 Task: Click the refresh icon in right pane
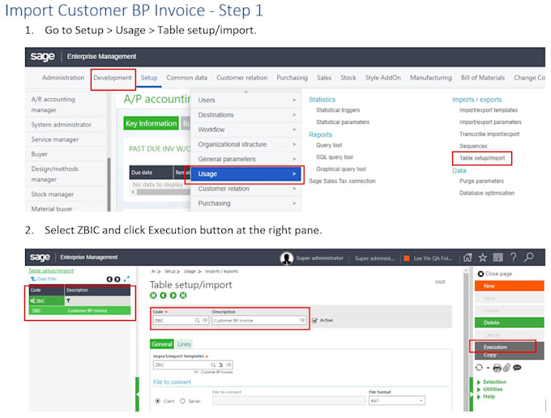tap(479, 368)
